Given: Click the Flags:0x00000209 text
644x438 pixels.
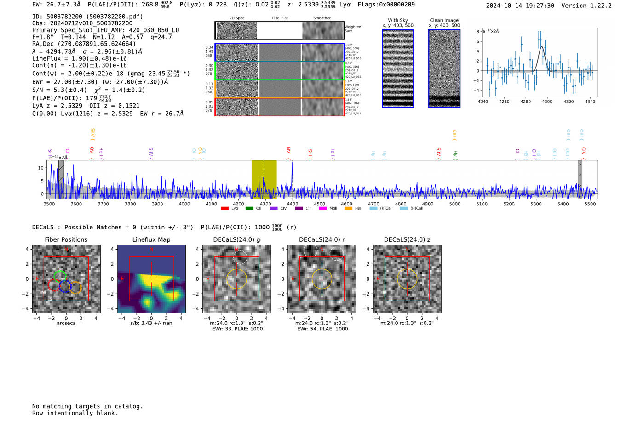Looking at the screenshot, I should pyautogui.click(x=386, y=4).
